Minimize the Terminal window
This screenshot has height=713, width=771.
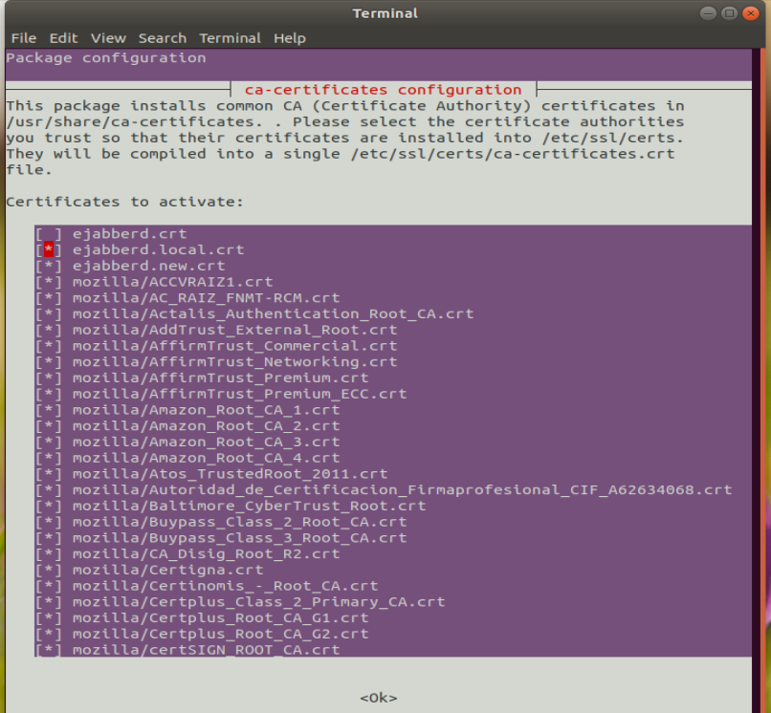click(x=708, y=13)
